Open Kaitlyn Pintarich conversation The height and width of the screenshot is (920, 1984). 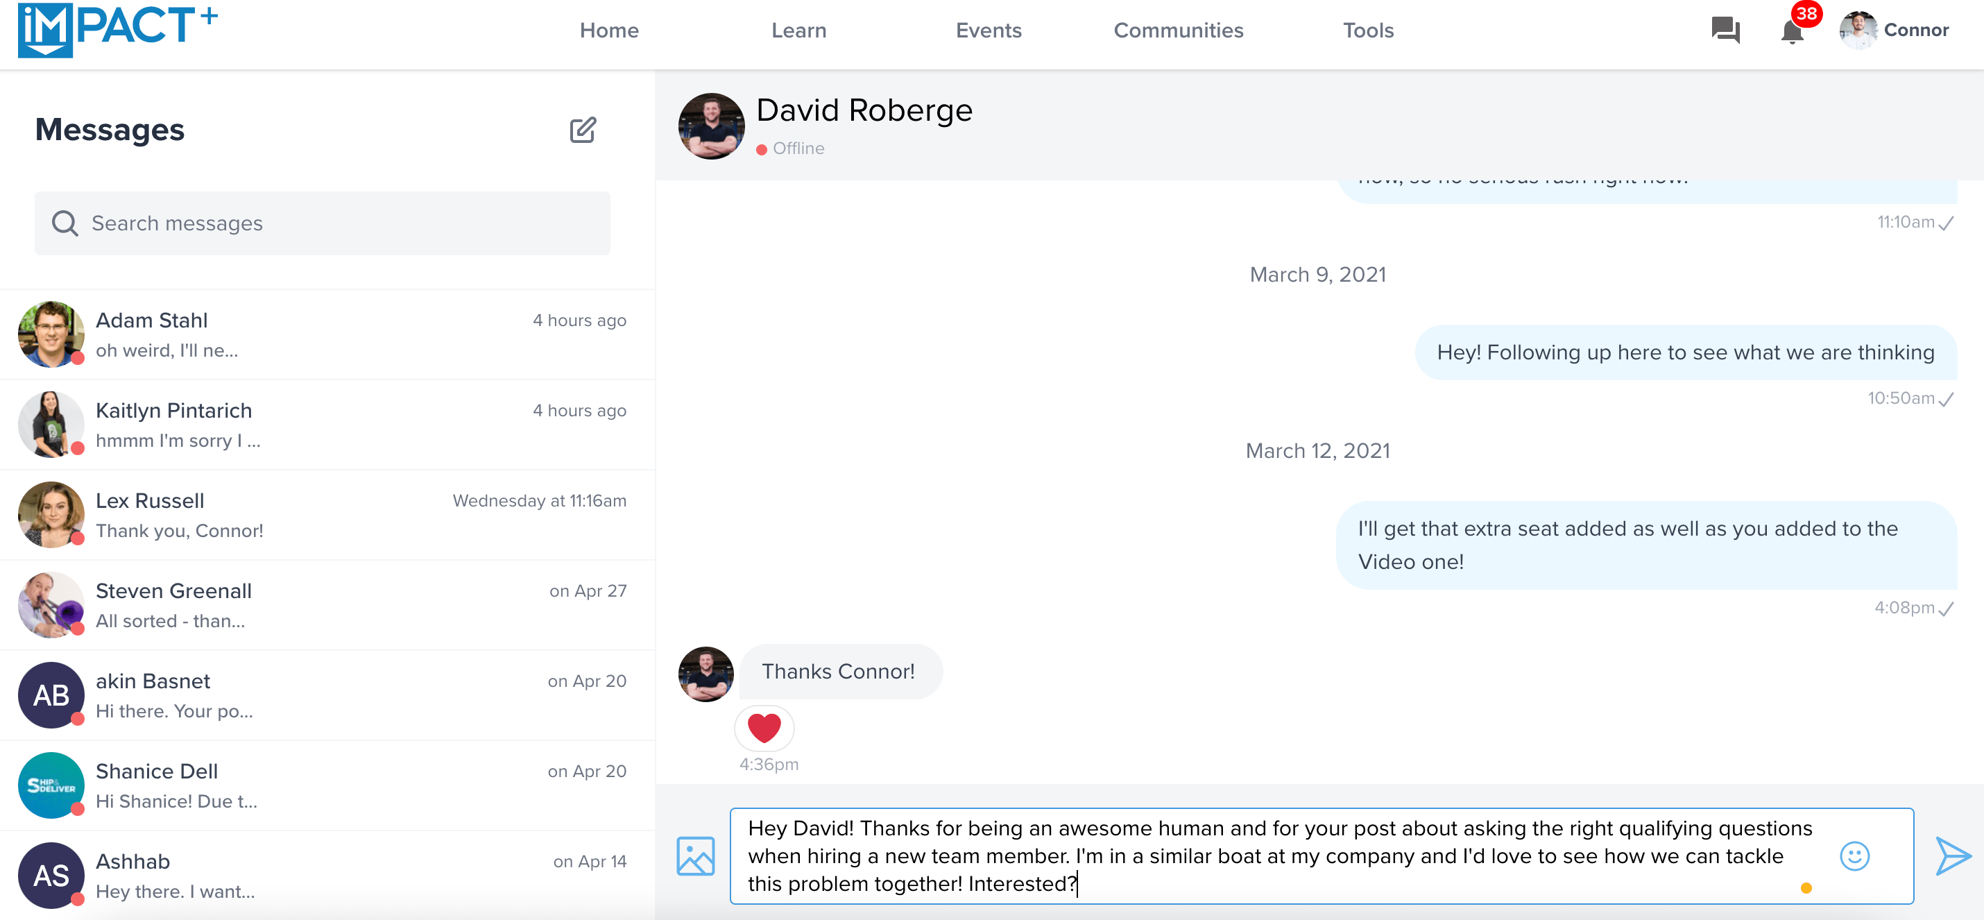[x=327, y=425]
